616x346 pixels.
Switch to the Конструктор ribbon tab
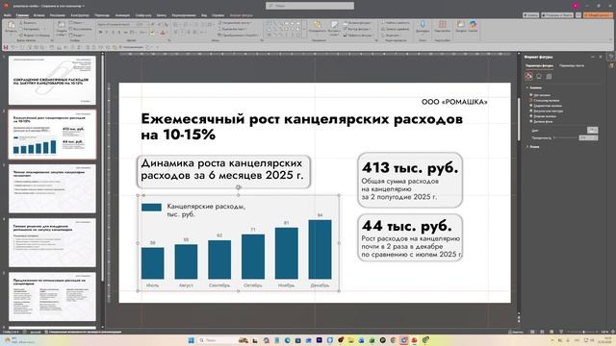tap(80, 15)
